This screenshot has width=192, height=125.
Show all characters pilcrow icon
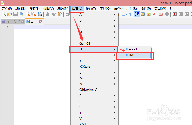[x=131, y=14]
